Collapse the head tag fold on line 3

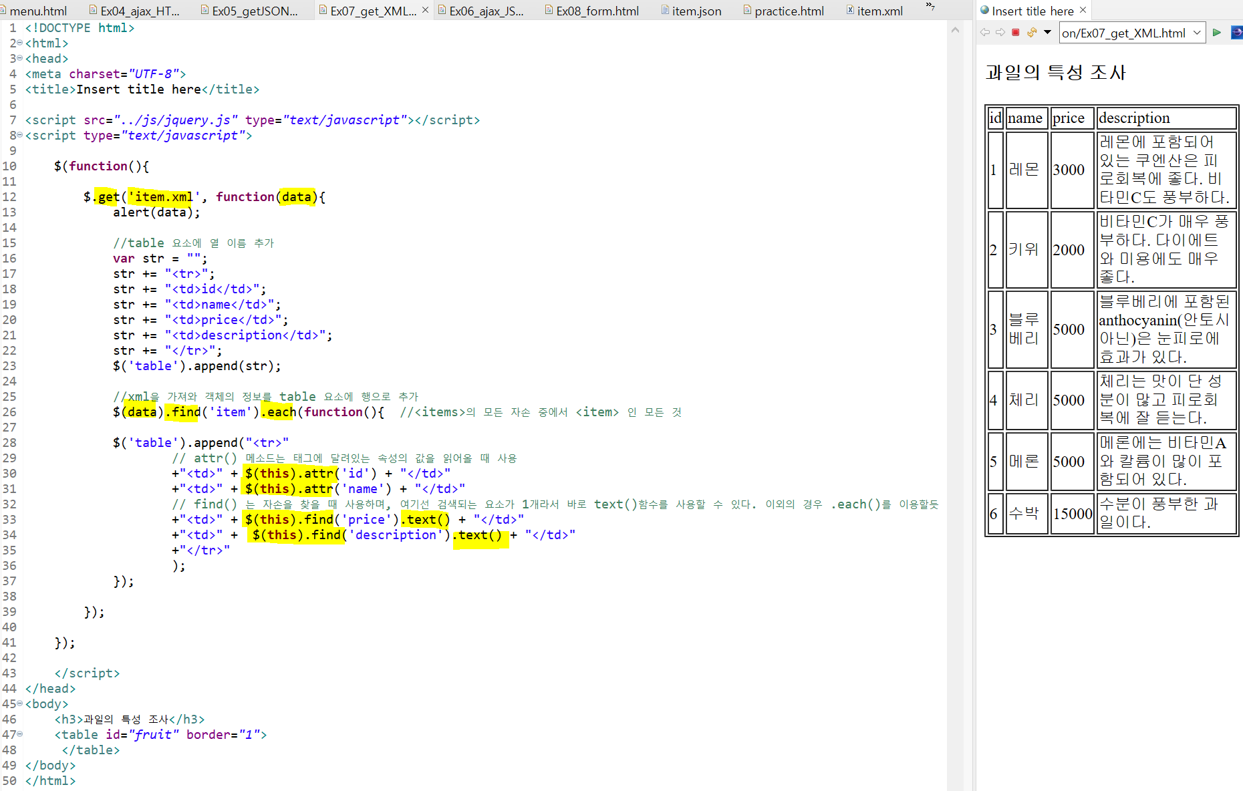pyautogui.click(x=19, y=58)
